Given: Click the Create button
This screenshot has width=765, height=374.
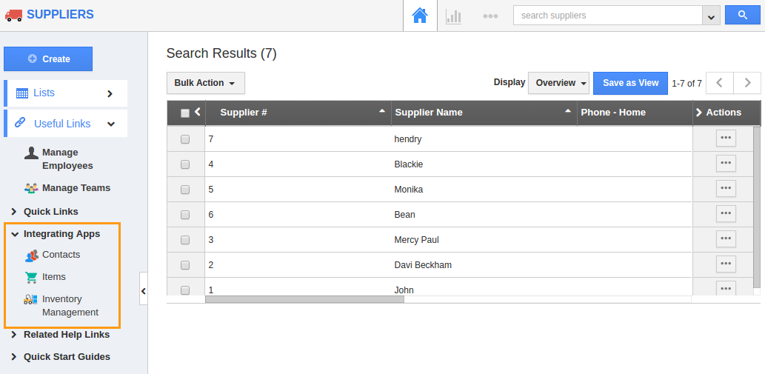Looking at the screenshot, I should click(48, 59).
